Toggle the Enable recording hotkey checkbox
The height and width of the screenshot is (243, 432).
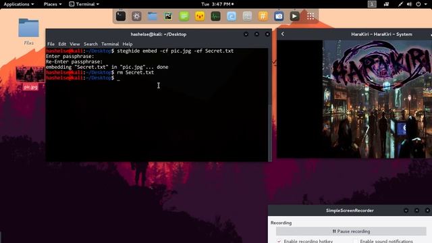pyautogui.click(x=279, y=241)
